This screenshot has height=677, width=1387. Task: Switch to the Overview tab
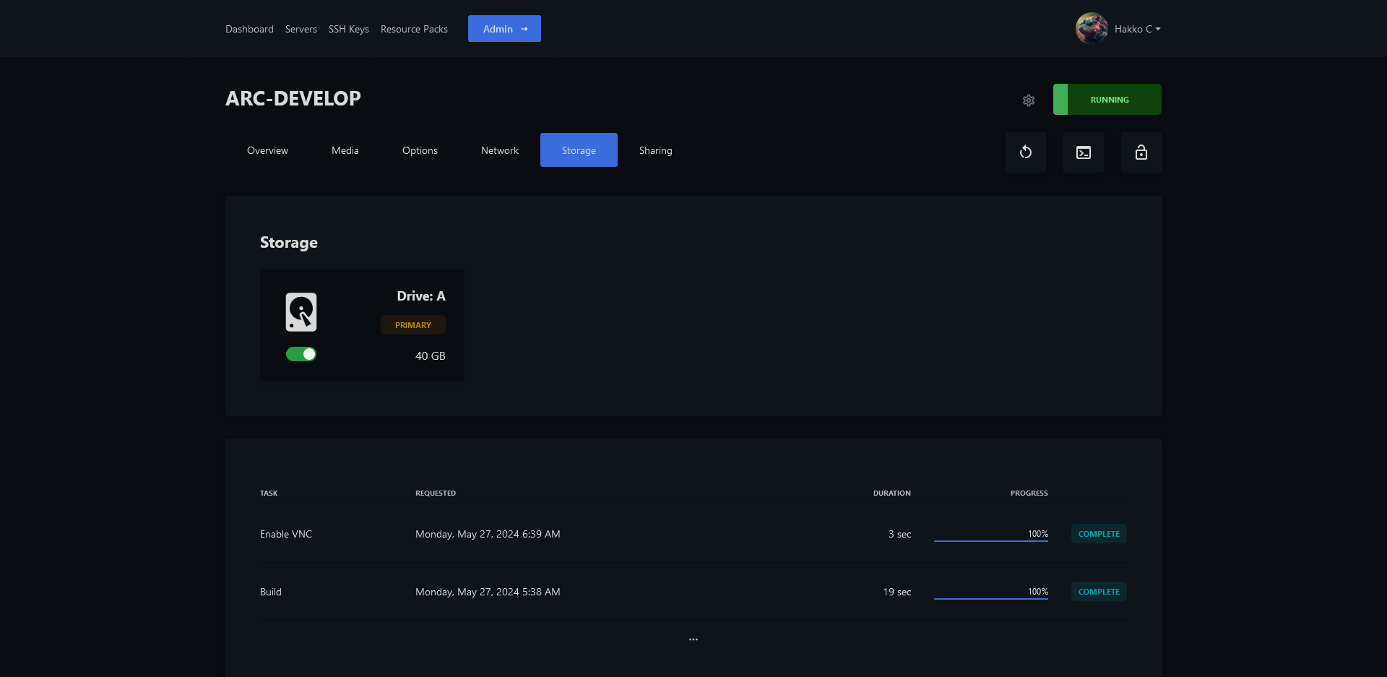[x=267, y=150]
